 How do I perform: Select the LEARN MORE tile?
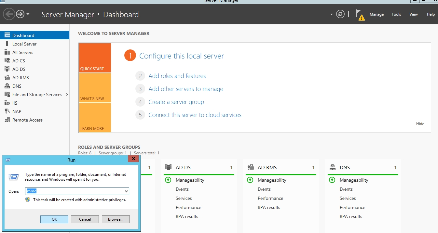tap(95, 118)
